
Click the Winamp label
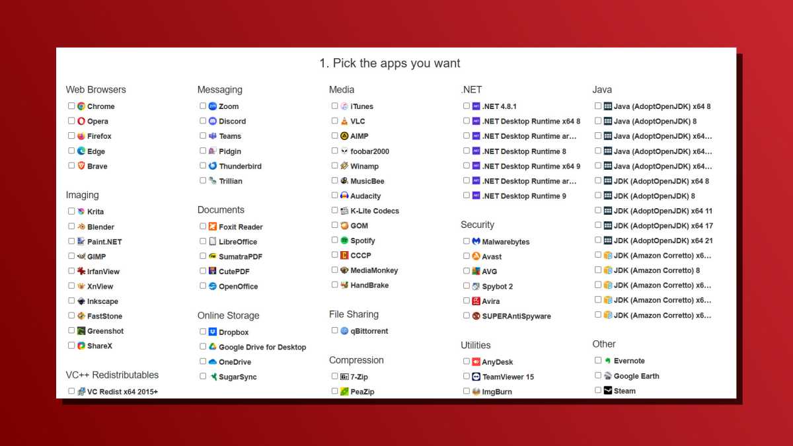365,167
